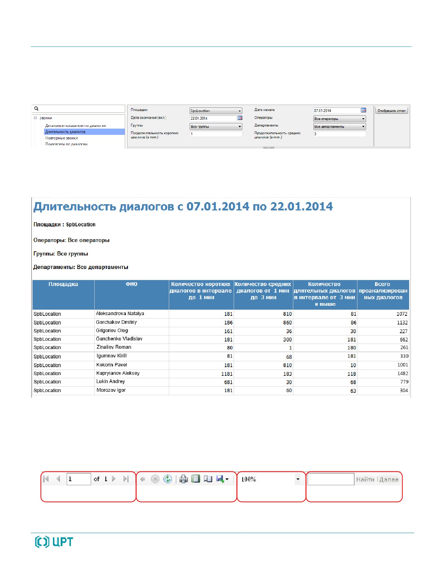Click the name Zinaliev Roman
The width and height of the screenshot is (442, 572).
click(x=114, y=347)
